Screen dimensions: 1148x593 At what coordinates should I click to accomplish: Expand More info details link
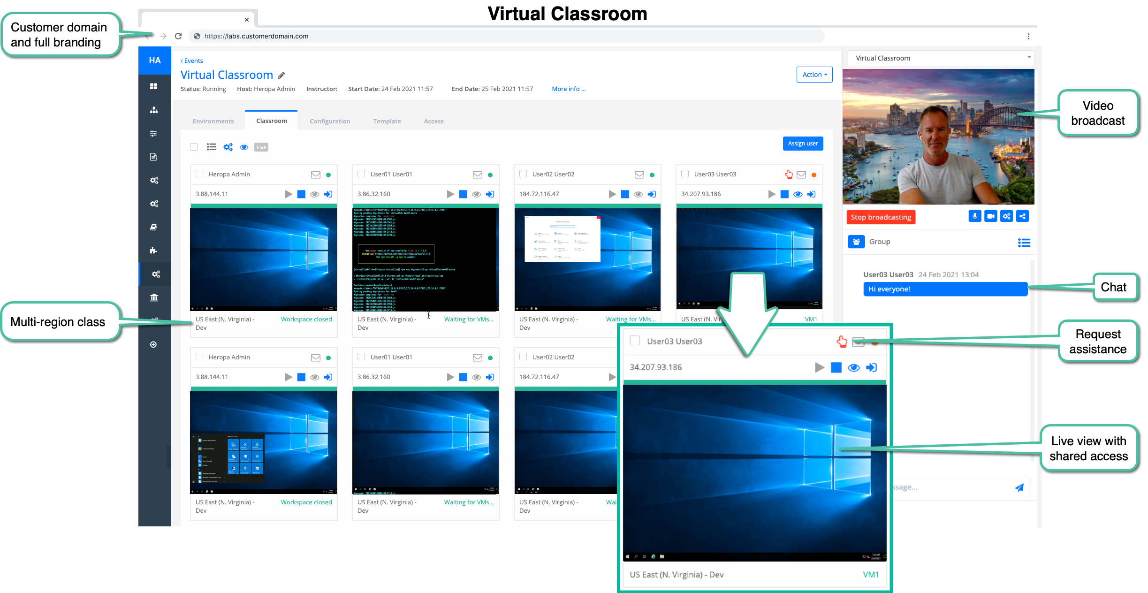[569, 89]
